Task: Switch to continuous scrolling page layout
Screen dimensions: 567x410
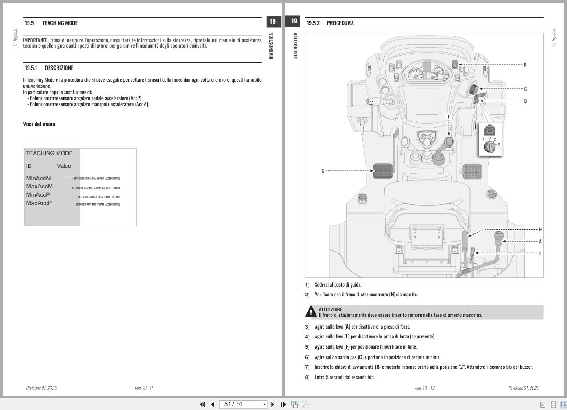Action: point(553,404)
